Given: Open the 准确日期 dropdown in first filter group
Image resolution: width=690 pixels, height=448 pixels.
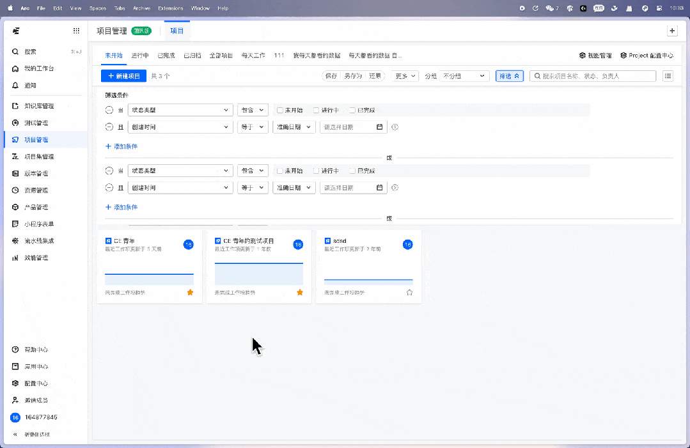Looking at the screenshot, I should pyautogui.click(x=294, y=127).
